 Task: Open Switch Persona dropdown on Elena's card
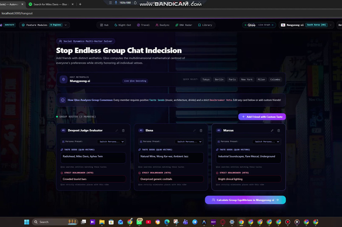pos(189,142)
